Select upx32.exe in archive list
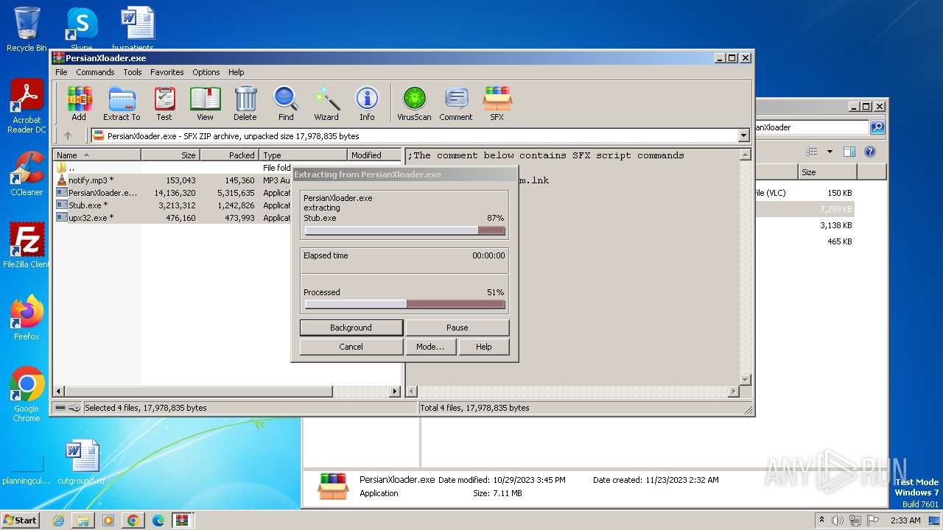The width and height of the screenshot is (943, 530). coord(91,218)
